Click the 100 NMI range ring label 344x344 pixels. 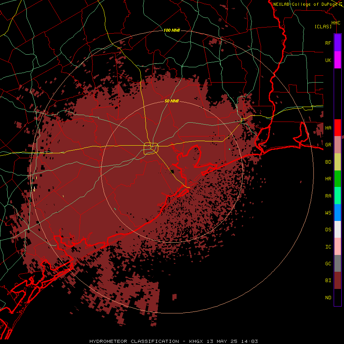pos(172,30)
